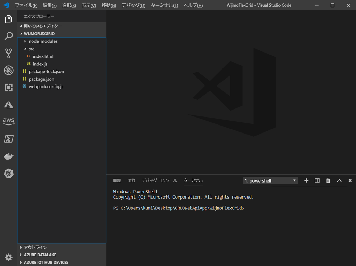Focus the PowerShell prompt line in terminal

(x=179, y=208)
